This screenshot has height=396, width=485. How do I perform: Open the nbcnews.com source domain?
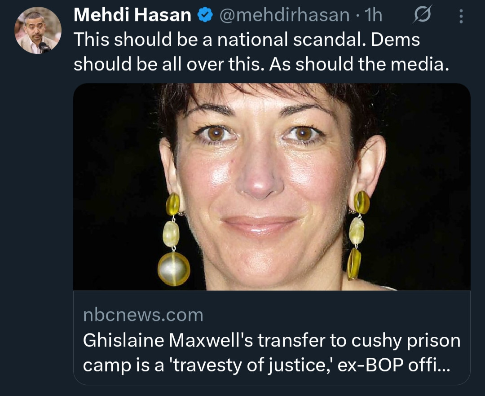point(143,315)
